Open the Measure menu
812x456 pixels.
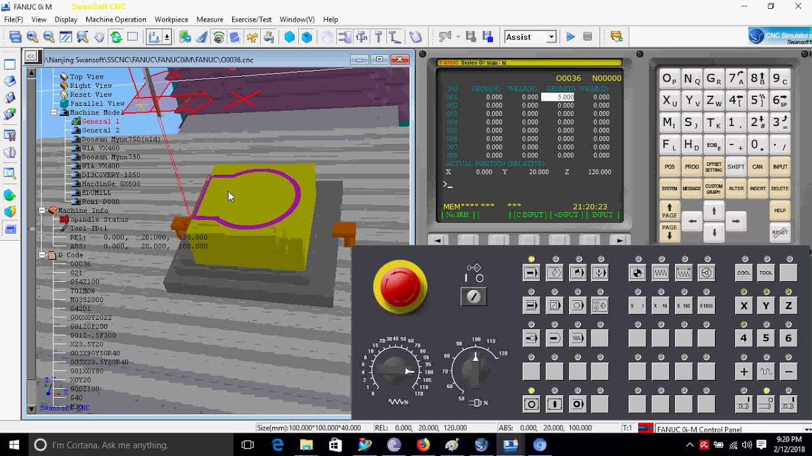[210, 20]
